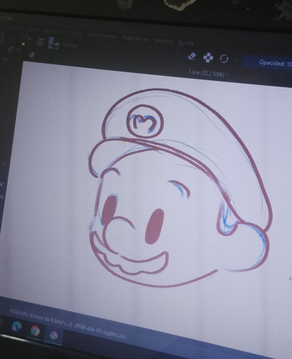Click the Krita icon on document subwindow

32,55
